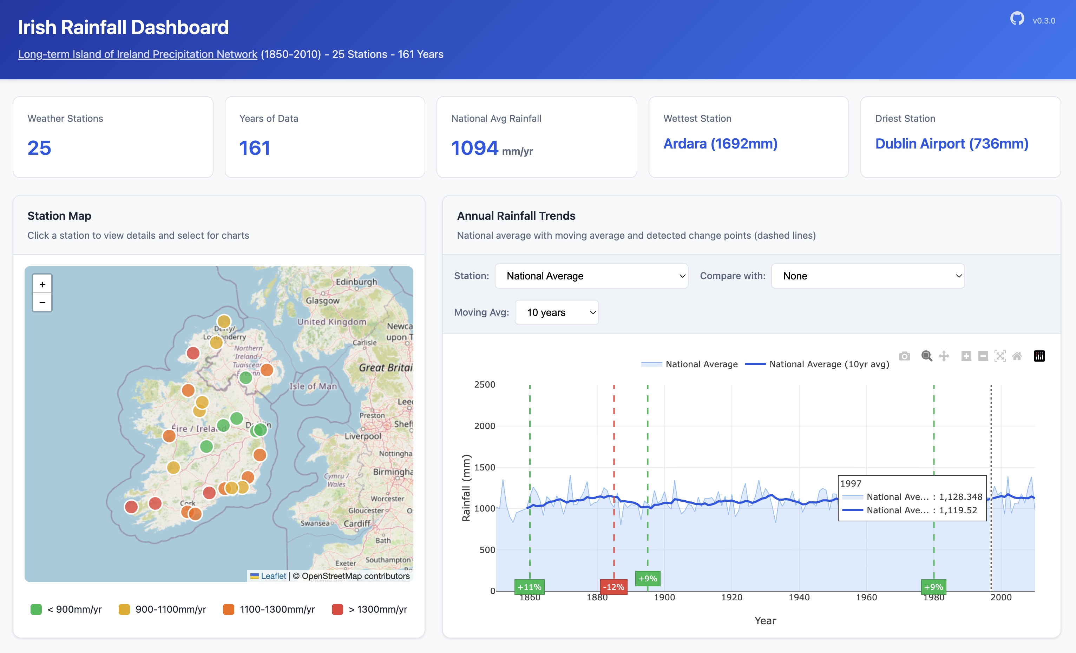Toggle the National Average legend trace
Image resolution: width=1076 pixels, height=653 pixels.
click(x=689, y=364)
